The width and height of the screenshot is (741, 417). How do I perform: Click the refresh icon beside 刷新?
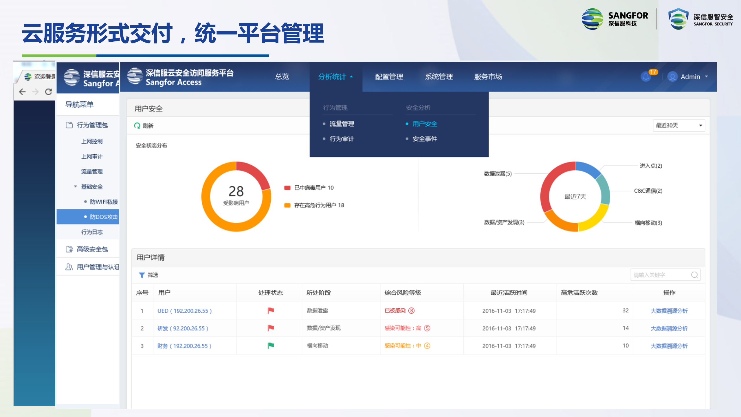point(137,126)
